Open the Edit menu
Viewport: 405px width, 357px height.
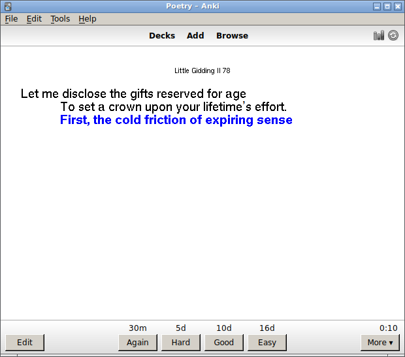pyautogui.click(x=34, y=19)
